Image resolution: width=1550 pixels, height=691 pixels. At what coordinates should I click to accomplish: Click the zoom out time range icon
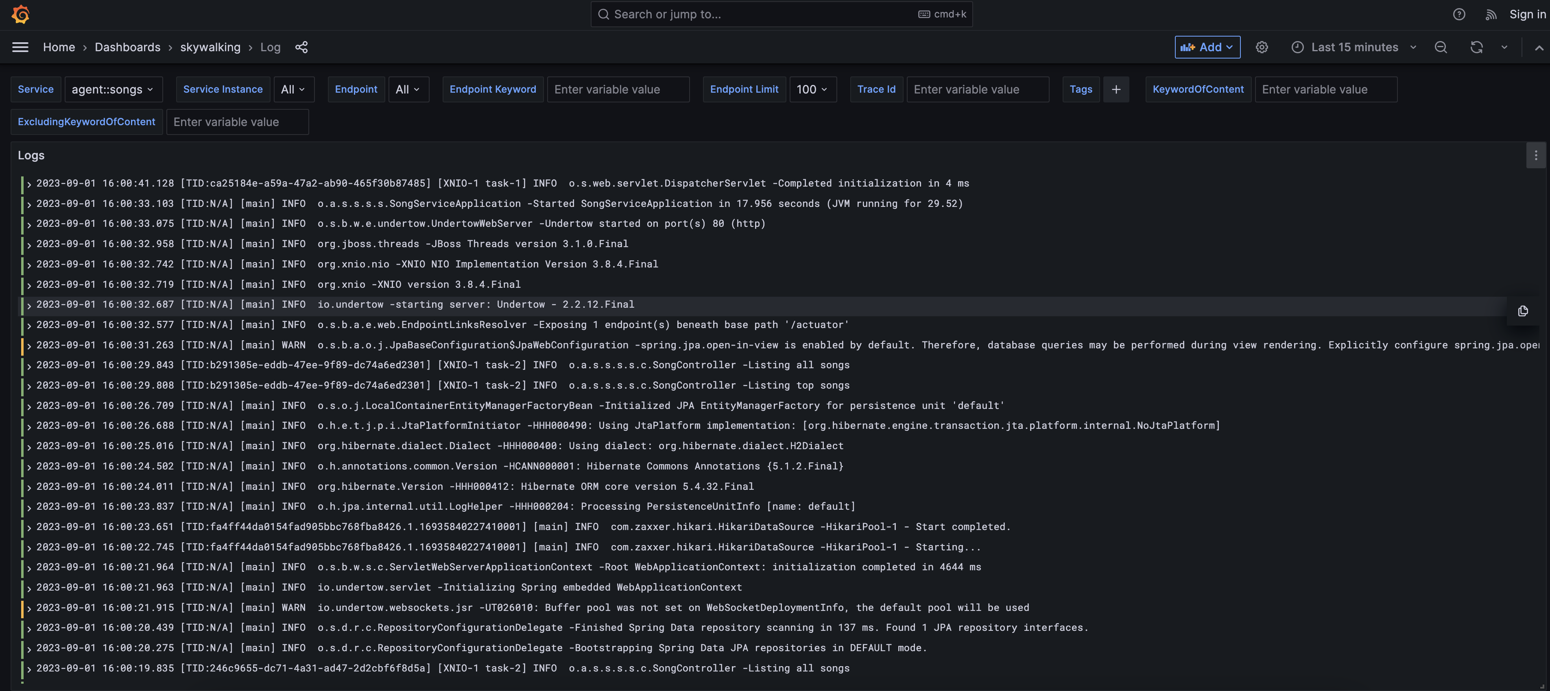tap(1441, 47)
